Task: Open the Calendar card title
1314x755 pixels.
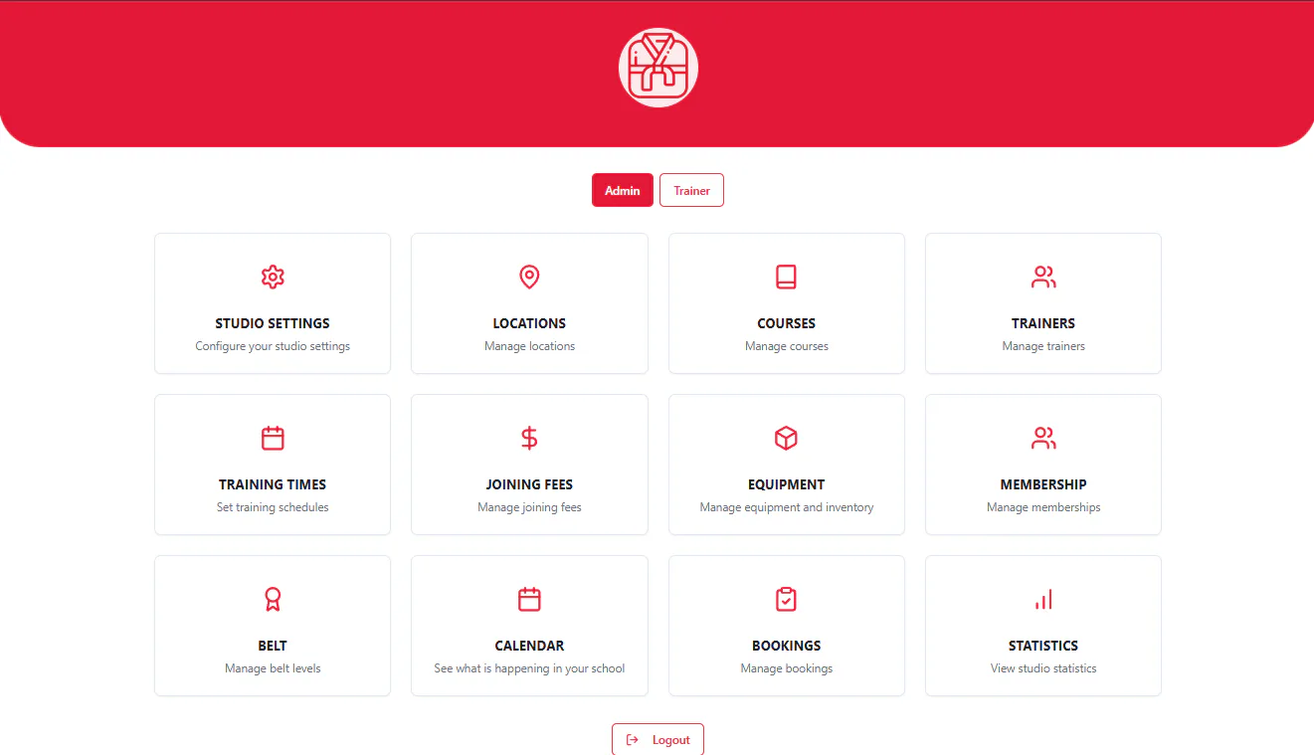Action: pos(529,646)
